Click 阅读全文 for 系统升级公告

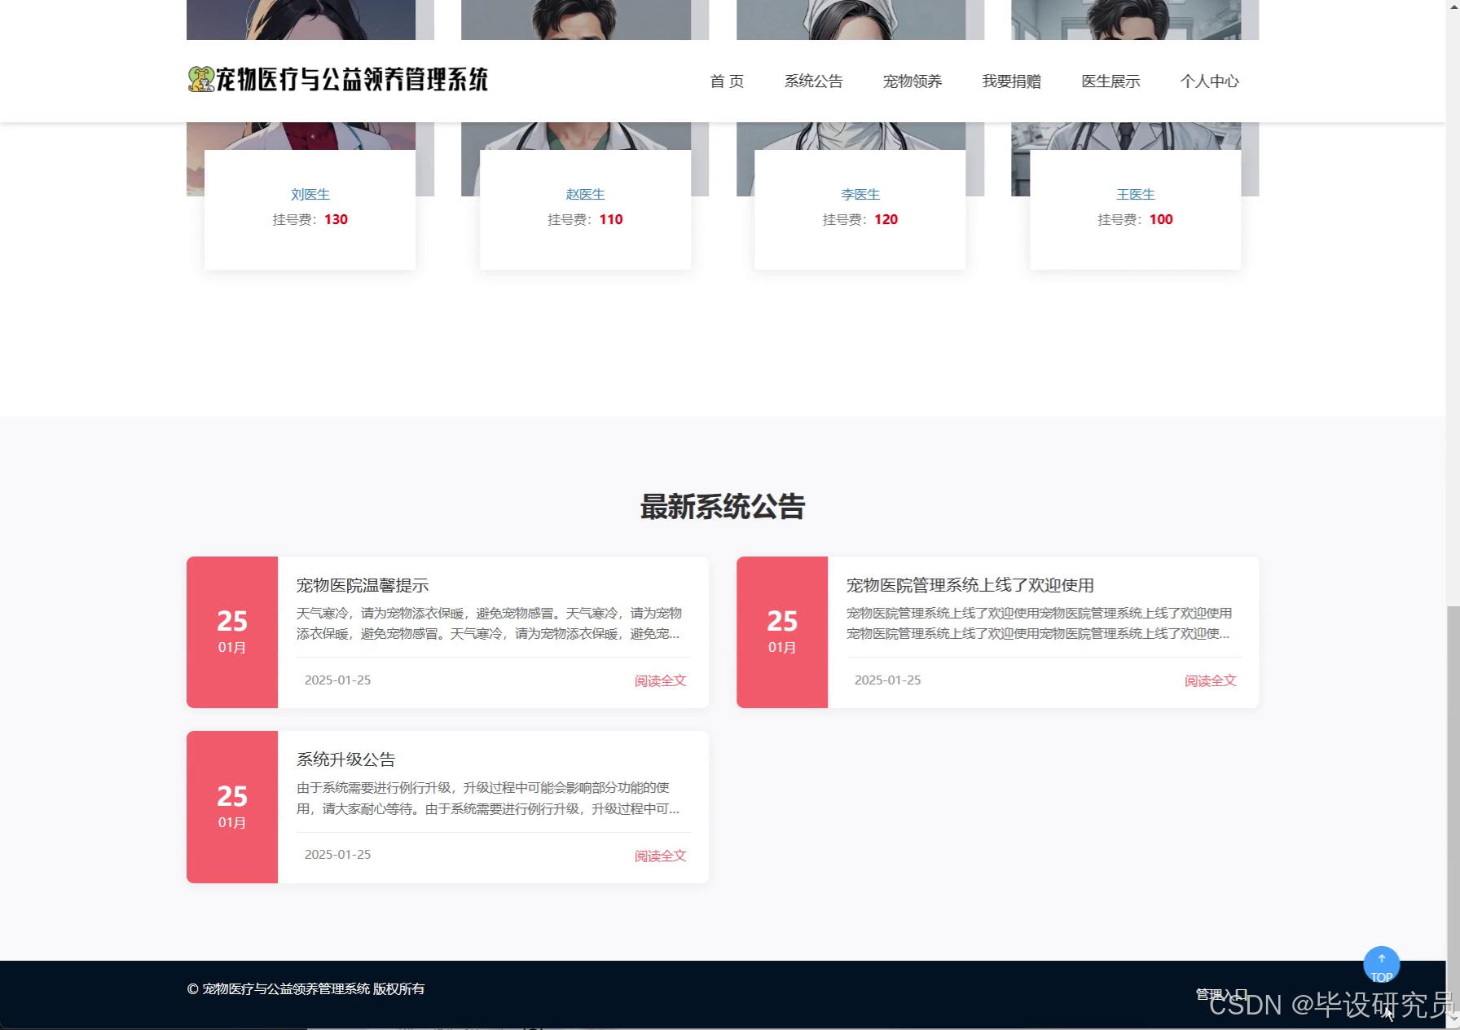pos(660,856)
